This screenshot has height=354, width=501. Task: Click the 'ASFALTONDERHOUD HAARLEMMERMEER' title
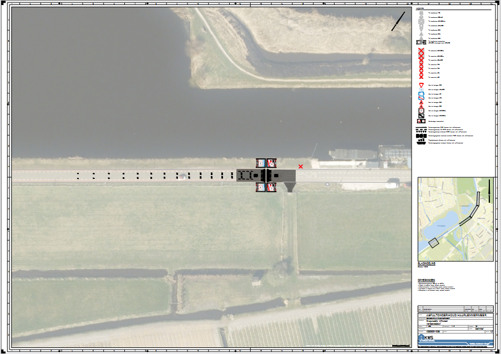(456, 315)
